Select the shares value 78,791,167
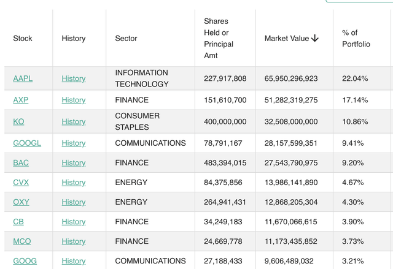 (223, 143)
